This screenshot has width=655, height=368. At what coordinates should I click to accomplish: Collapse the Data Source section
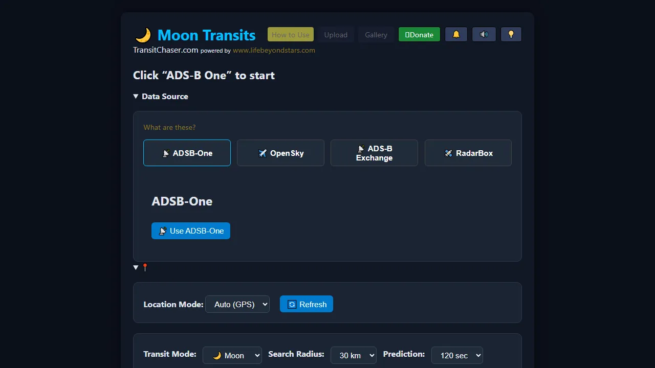pos(136,96)
